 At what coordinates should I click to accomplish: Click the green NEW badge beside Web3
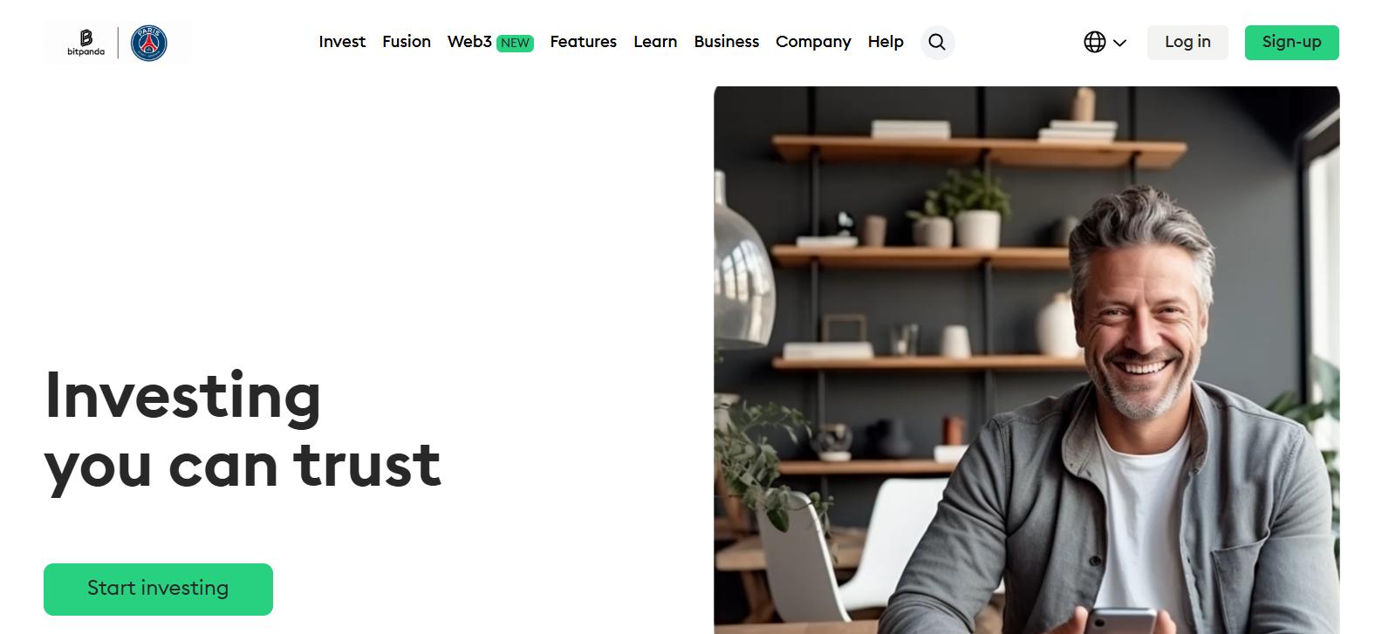pyautogui.click(x=515, y=43)
